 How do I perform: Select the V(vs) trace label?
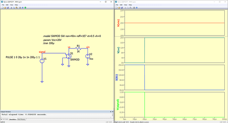tap(118, 50)
